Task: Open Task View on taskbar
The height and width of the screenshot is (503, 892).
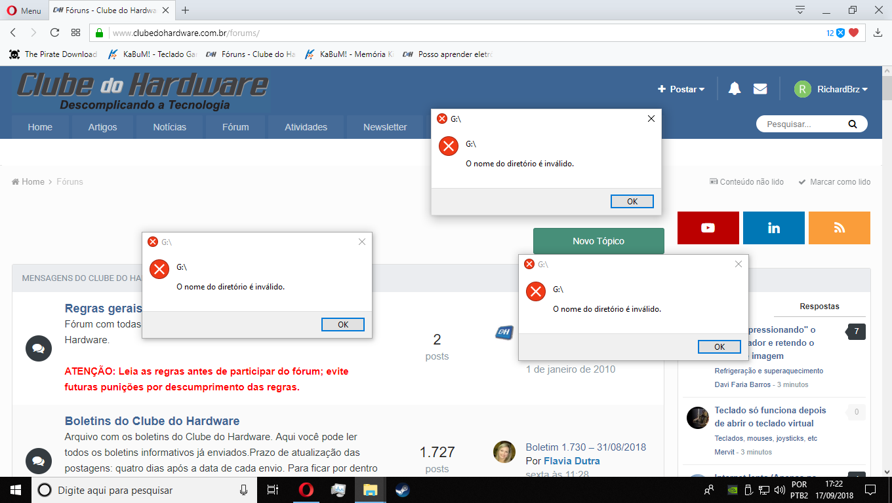Action: [x=273, y=490]
